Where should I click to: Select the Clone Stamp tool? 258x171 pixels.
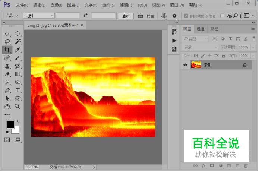(x=7, y=66)
